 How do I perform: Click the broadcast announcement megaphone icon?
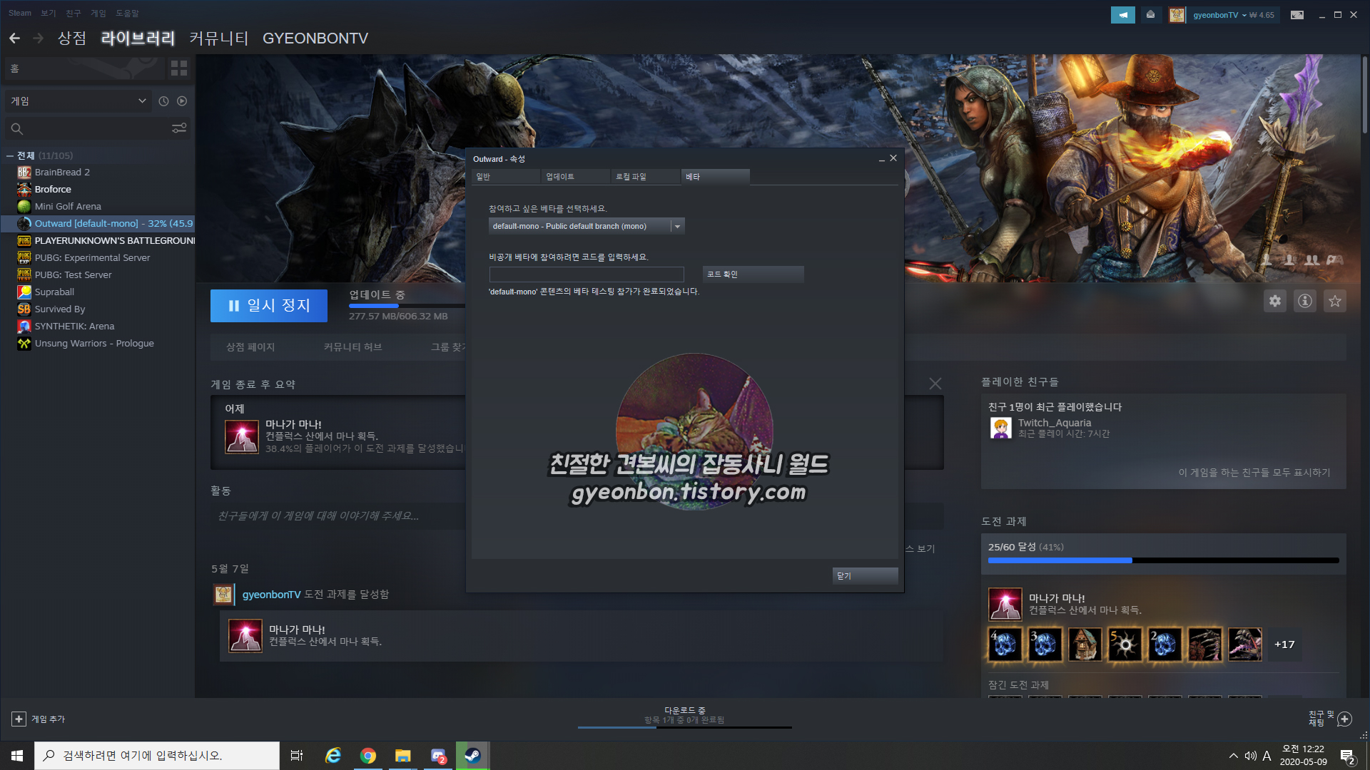tap(1122, 15)
